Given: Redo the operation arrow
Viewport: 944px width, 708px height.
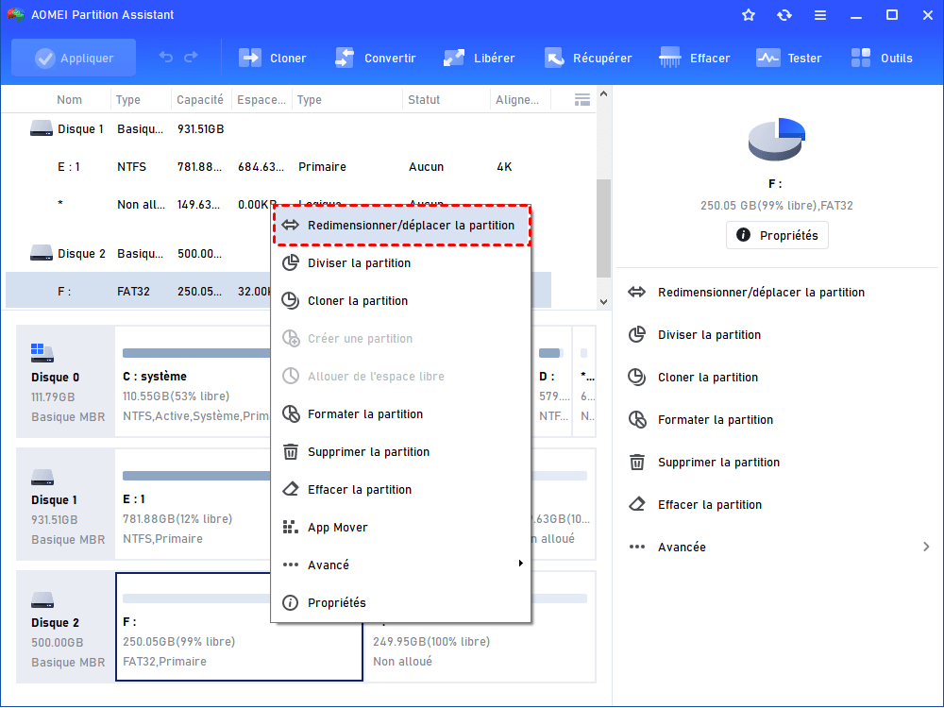Looking at the screenshot, I should click(191, 58).
